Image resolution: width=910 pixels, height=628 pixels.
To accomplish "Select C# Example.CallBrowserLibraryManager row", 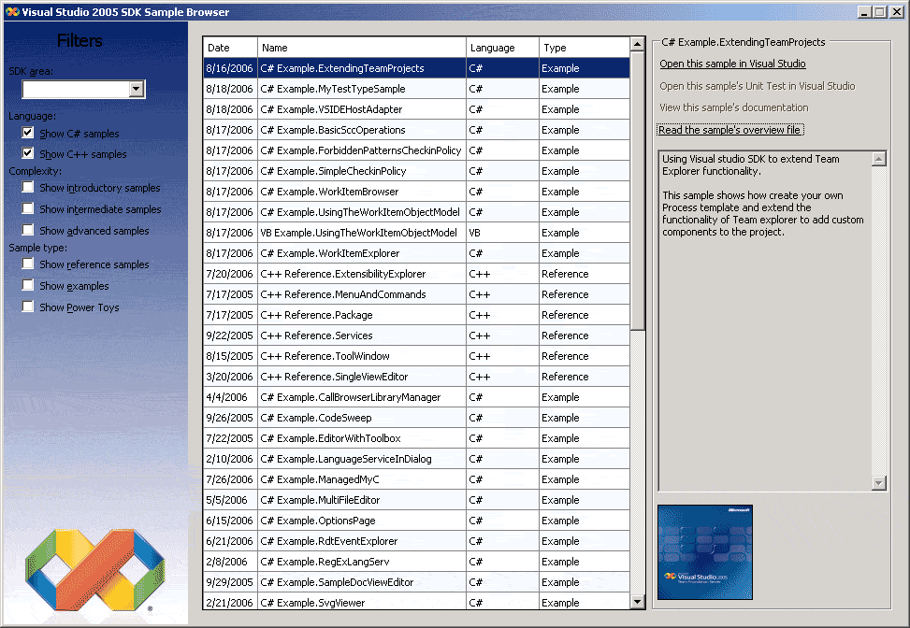I will coord(416,397).
